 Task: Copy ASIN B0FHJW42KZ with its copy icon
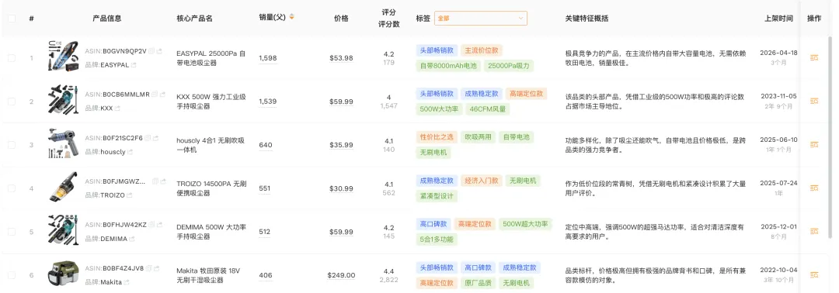[151, 224]
